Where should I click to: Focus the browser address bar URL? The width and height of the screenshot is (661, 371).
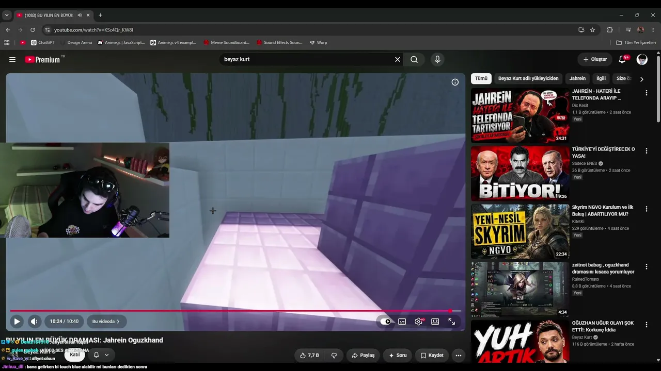[93, 30]
